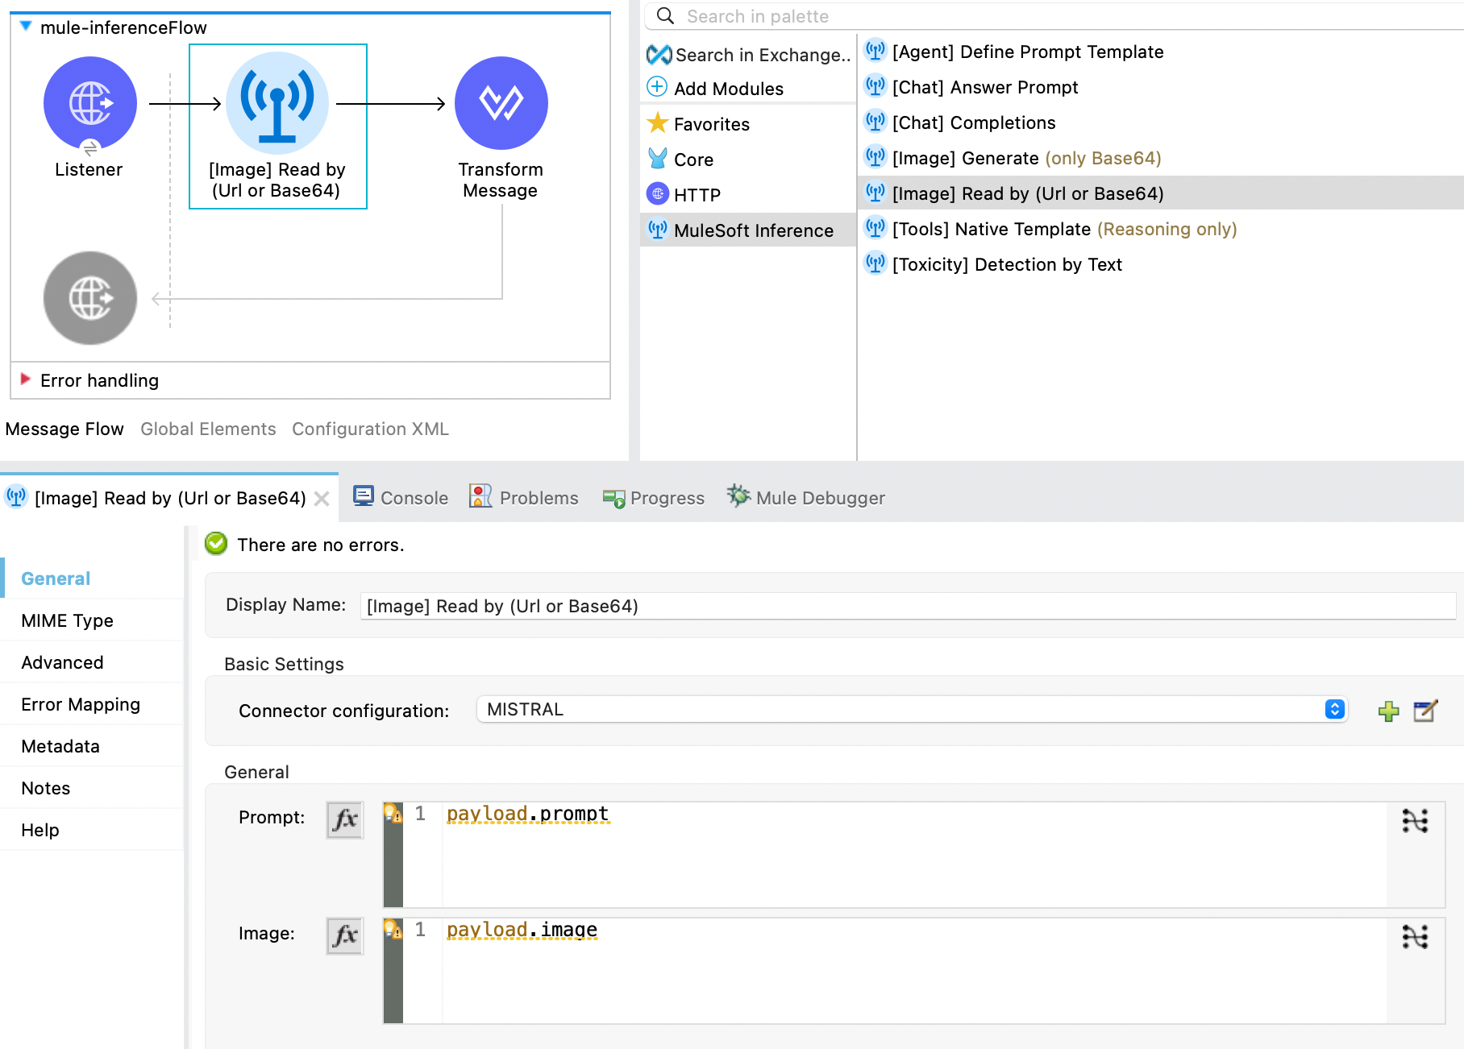Select Favorites category in palette
The height and width of the screenshot is (1049, 1464).
(x=748, y=124)
